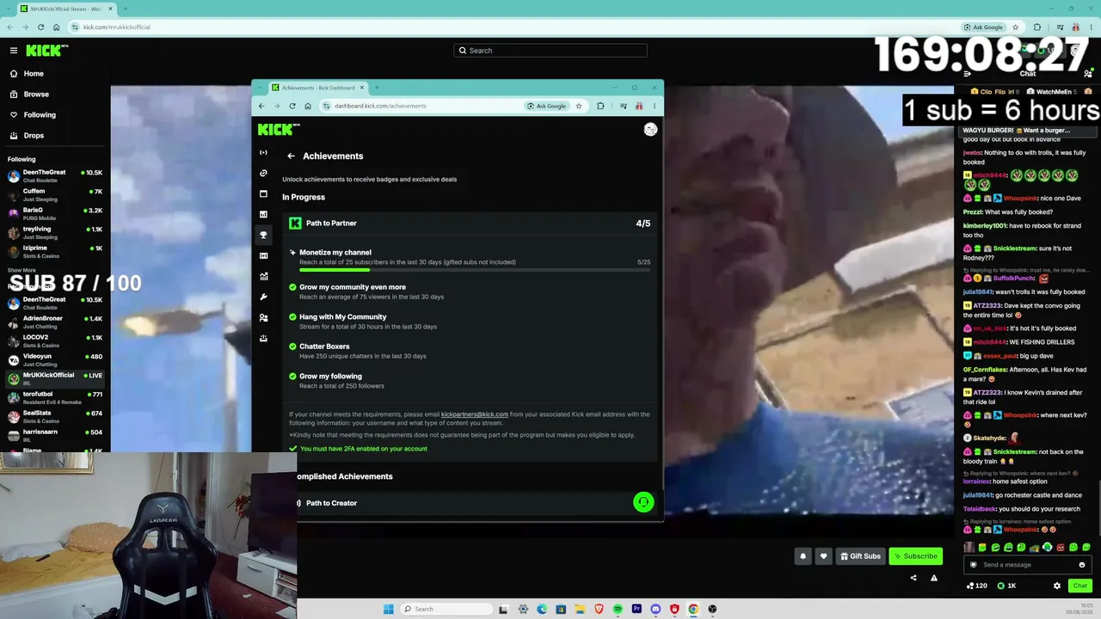Open izziprime channel in sidebar

[x=55, y=251]
